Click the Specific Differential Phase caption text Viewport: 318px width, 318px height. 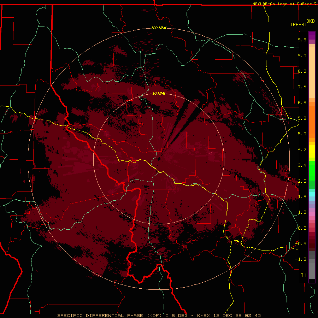[x=159, y=316]
